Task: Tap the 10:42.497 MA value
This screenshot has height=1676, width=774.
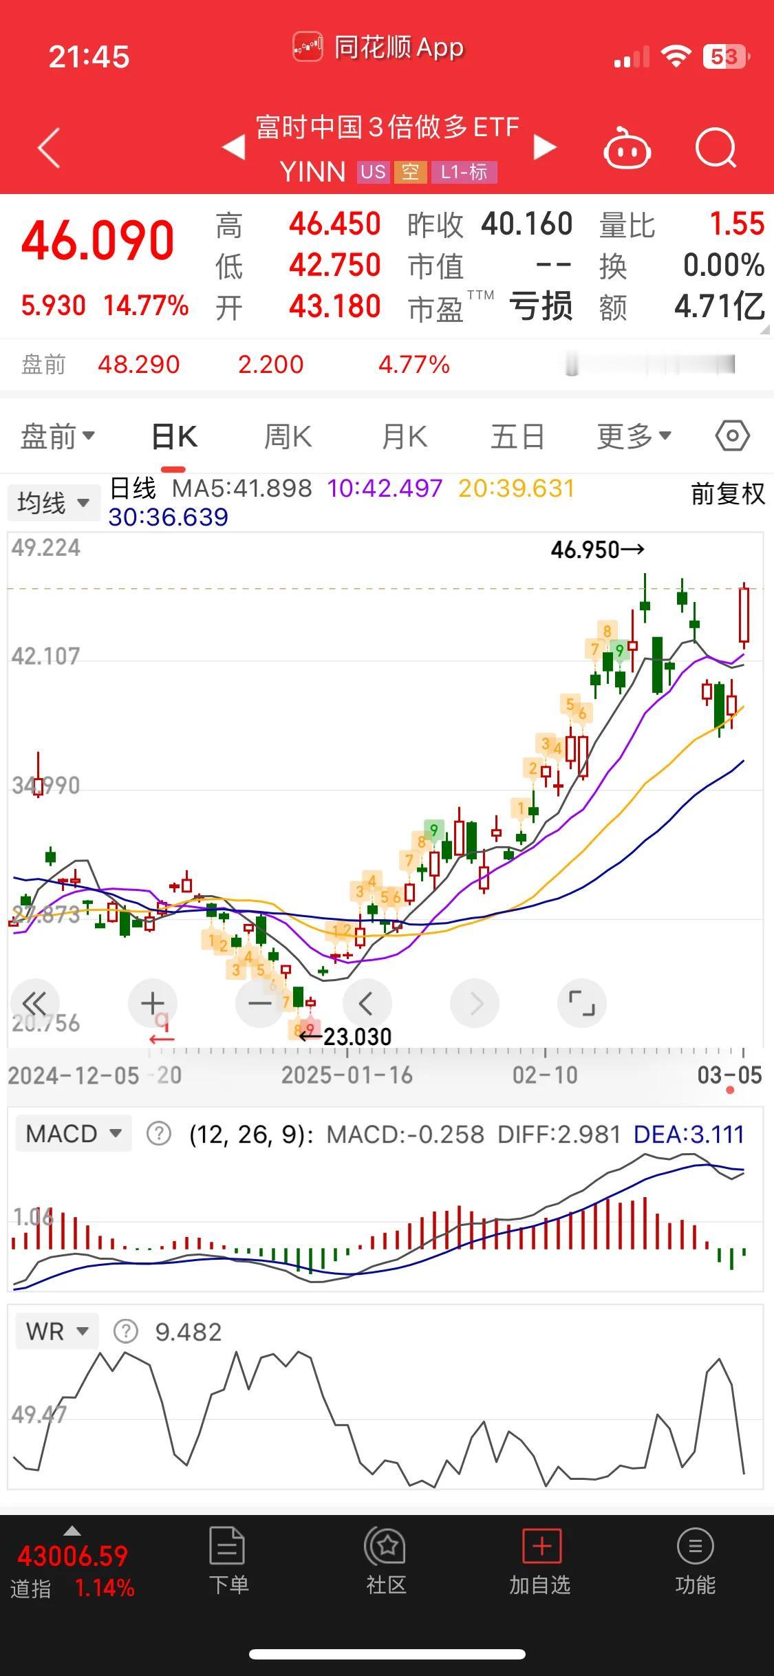Action: pos(385,488)
